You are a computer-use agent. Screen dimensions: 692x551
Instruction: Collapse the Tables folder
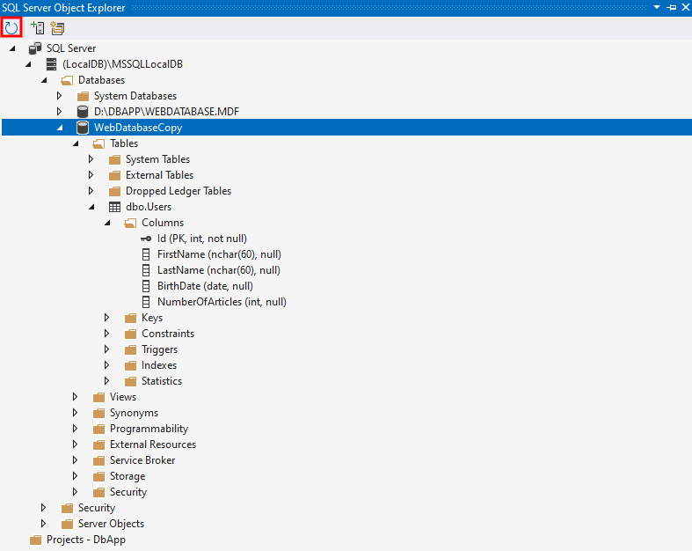[x=76, y=143]
